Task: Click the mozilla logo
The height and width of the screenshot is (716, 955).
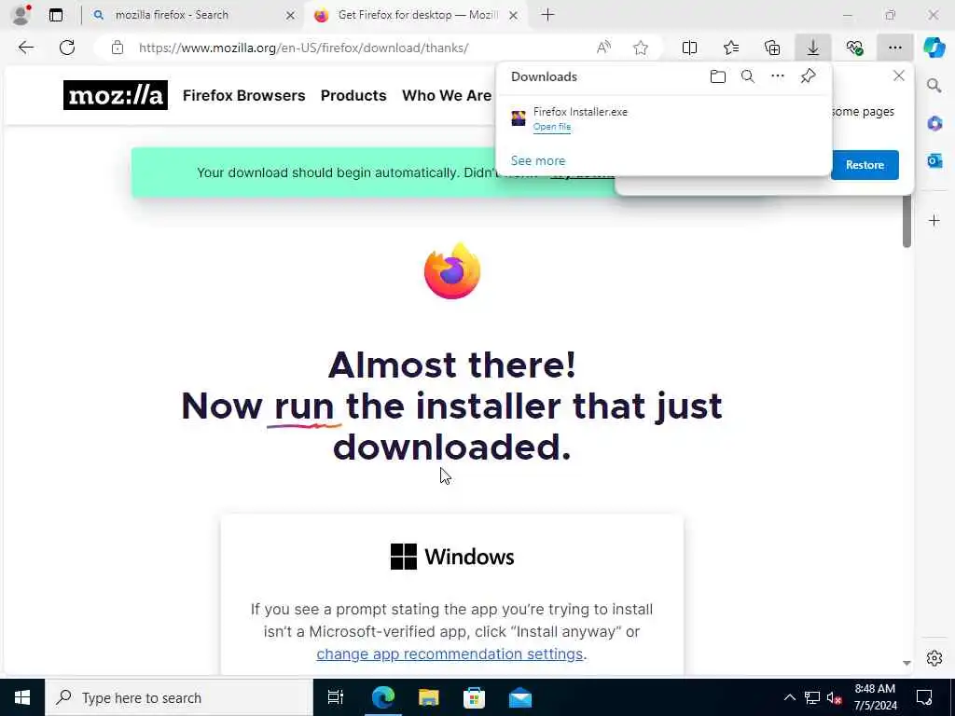Action: click(x=115, y=95)
